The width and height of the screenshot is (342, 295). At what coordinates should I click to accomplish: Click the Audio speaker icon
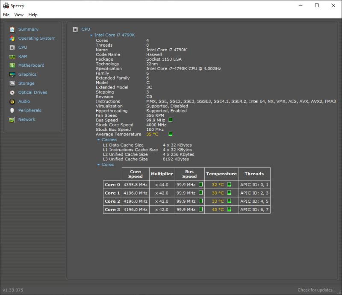12,101
